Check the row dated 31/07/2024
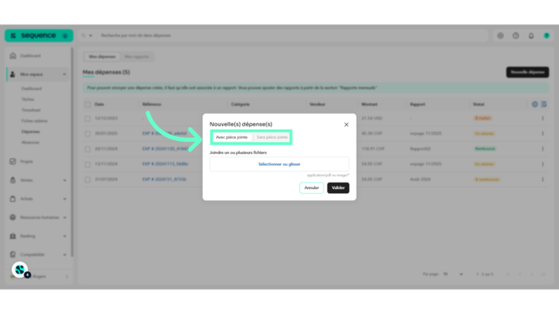The image size is (559, 314). [88, 179]
